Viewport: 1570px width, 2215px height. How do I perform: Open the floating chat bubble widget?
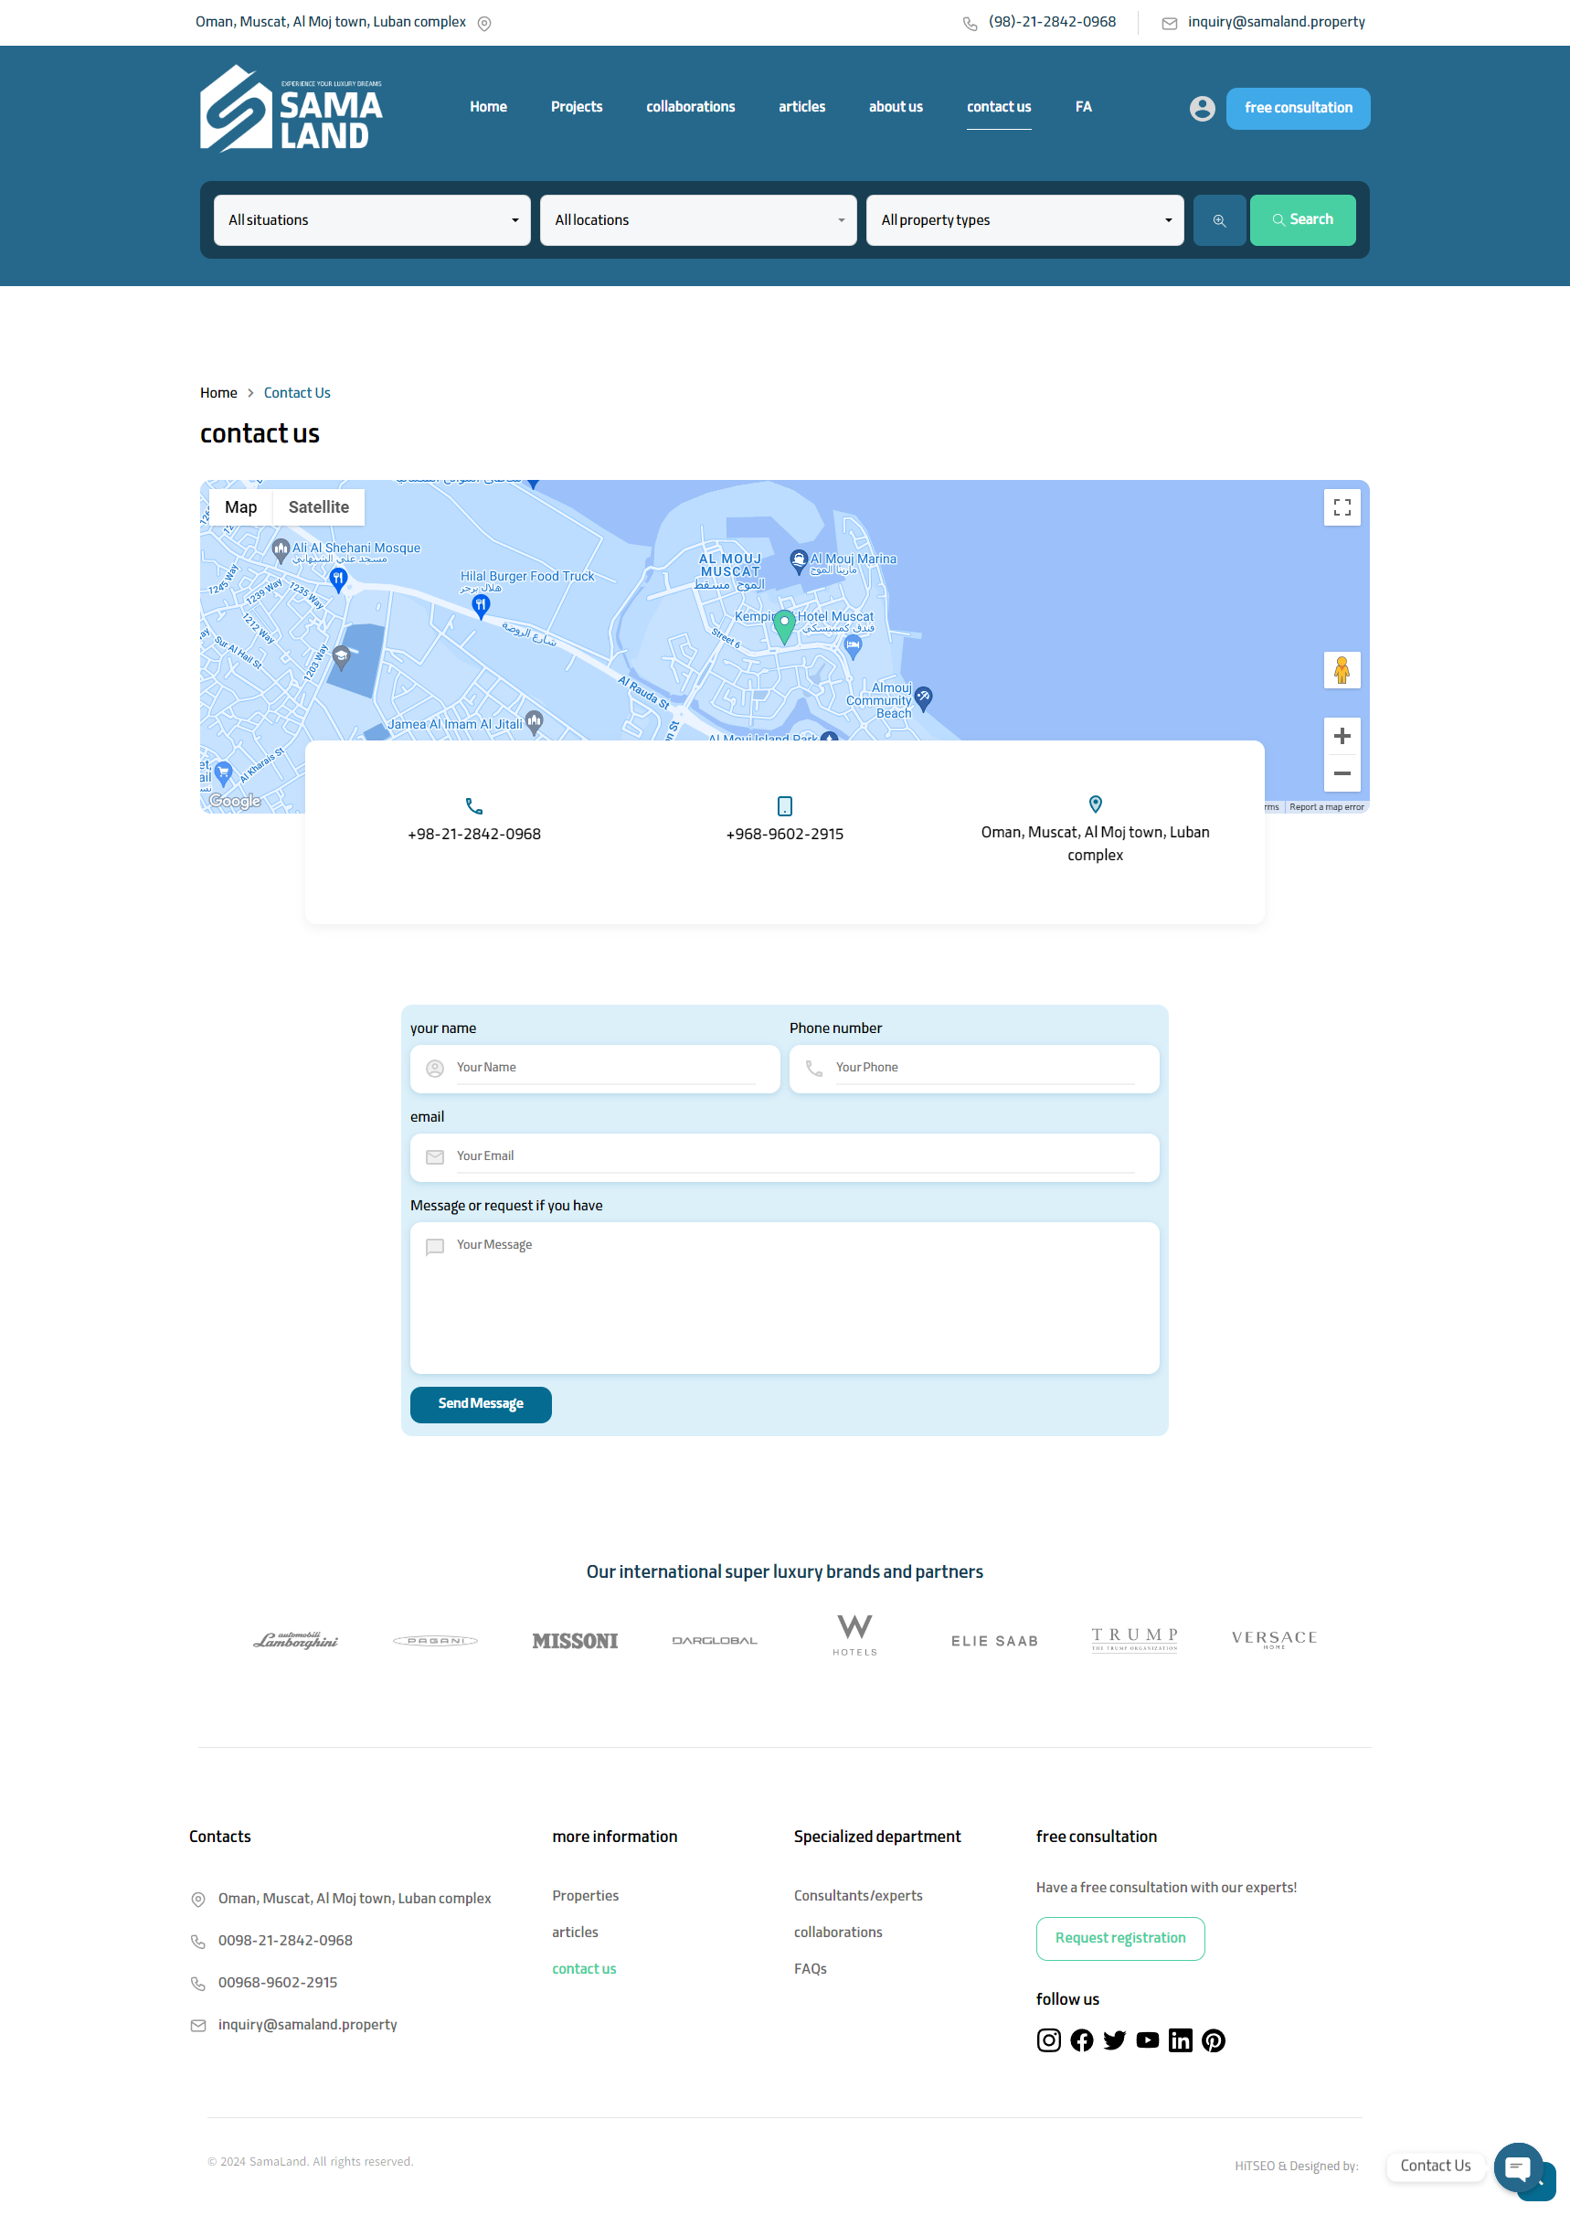tap(1518, 2167)
